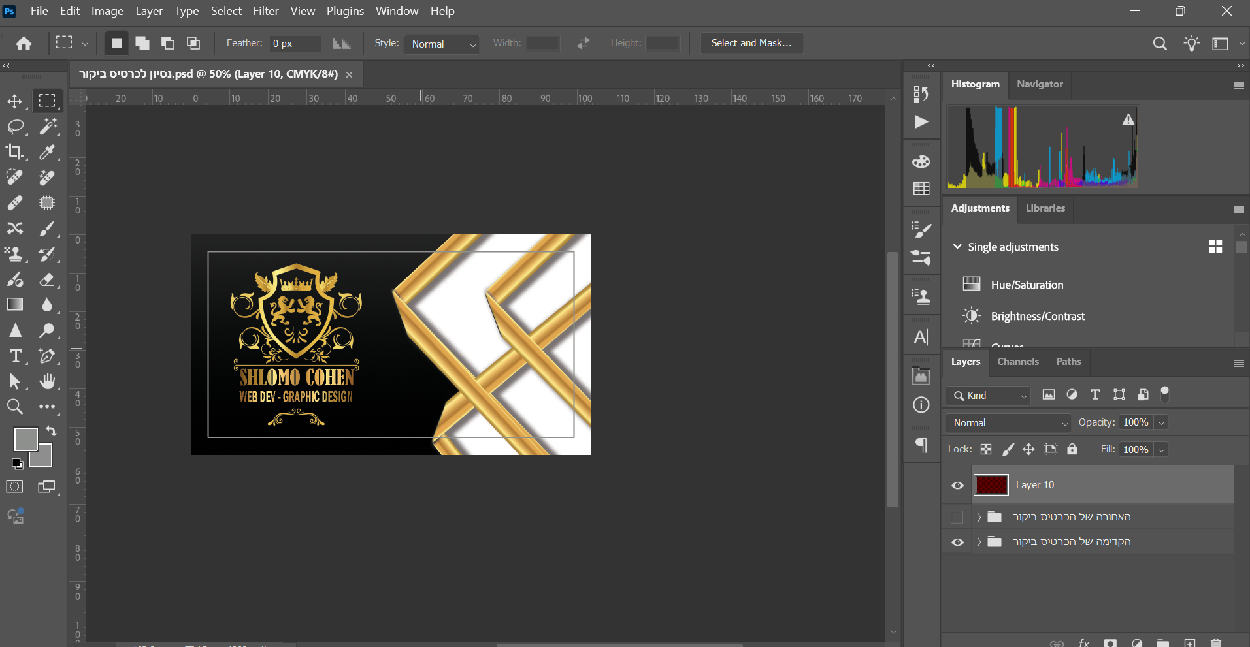Add a Hue/Saturation adjustment
Viewport: 1250px width, 647px height.
click(1027, 285)
